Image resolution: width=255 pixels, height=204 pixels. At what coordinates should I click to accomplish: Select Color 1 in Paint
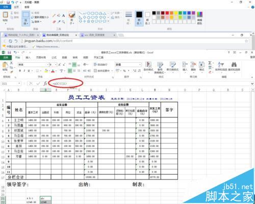tap(139, 18)
